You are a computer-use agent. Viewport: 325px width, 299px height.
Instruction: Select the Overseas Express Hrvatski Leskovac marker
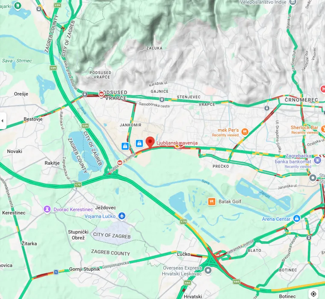(x=208, y=270)
